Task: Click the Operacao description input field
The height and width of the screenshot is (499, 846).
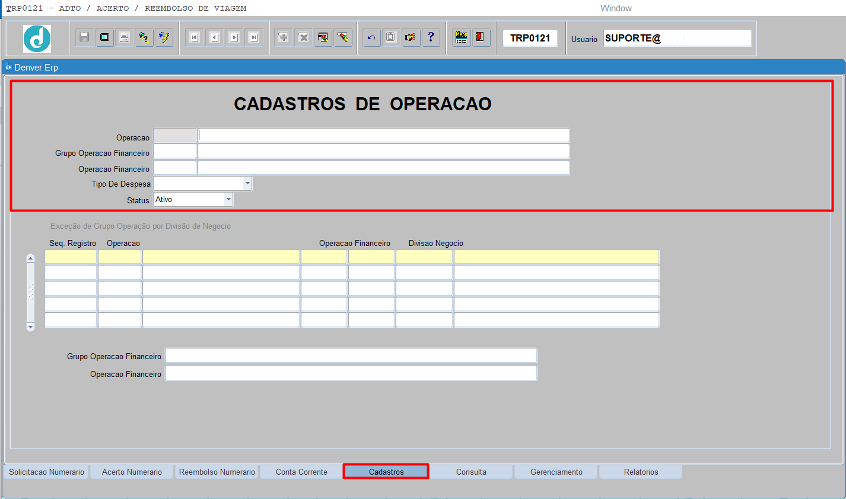Action: click(383, 136)
